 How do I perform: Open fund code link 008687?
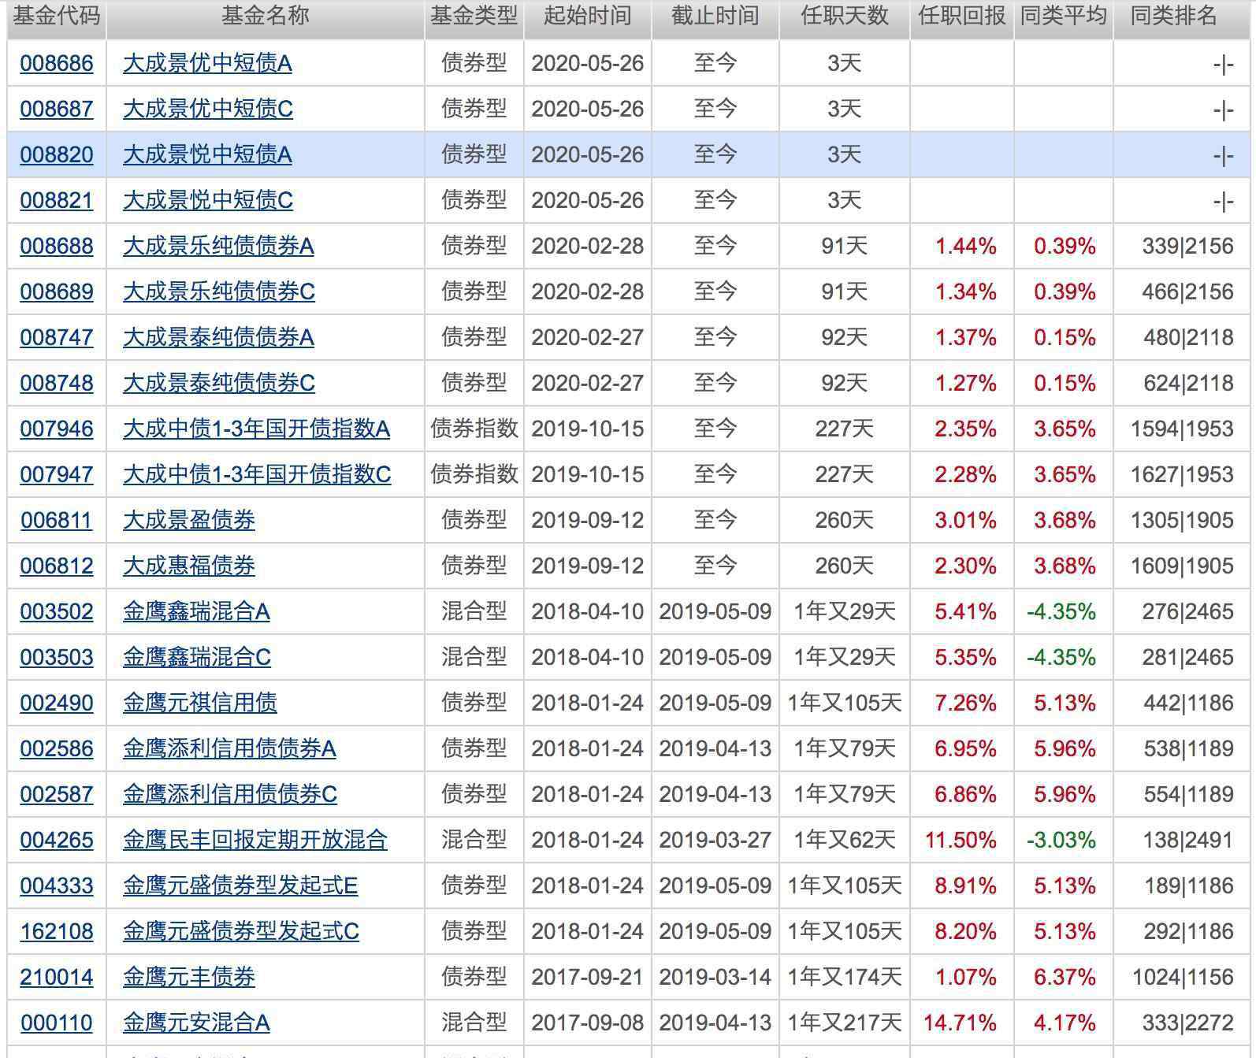[57, 109]
